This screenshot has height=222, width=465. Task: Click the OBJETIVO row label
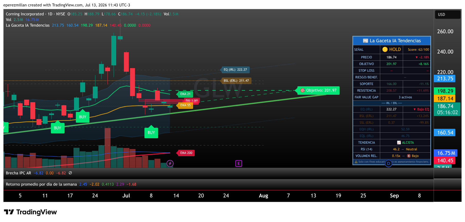366,64
